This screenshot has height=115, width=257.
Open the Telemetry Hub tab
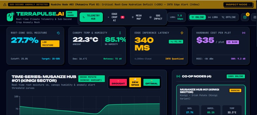click(x=91, y=17)
